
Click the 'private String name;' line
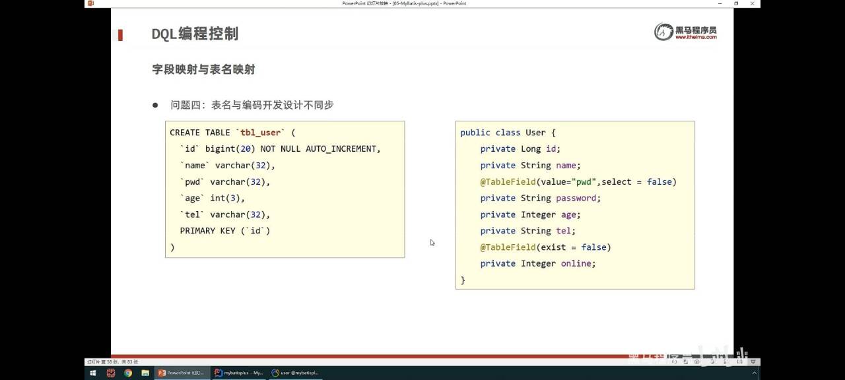(531, 166)
